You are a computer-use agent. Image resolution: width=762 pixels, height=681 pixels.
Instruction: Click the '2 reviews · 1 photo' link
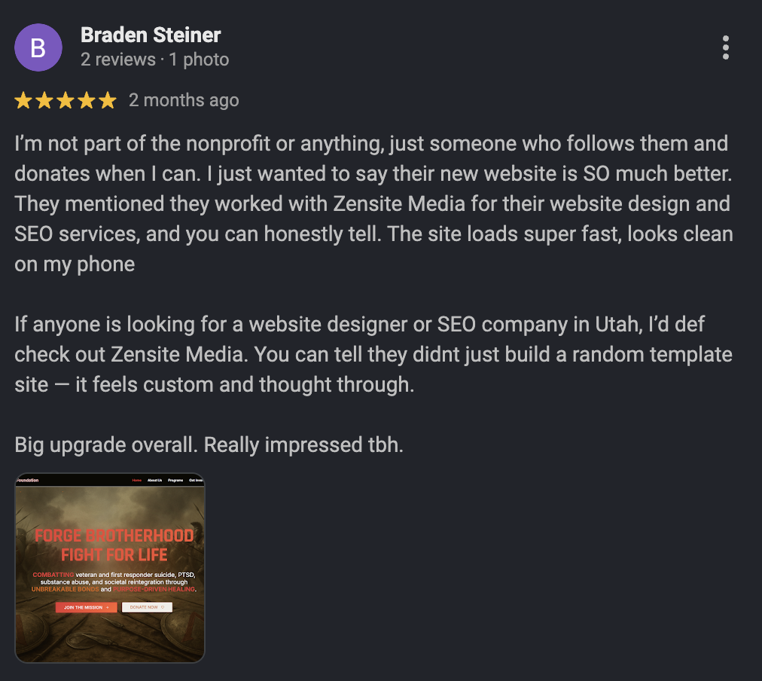tap(154, 60)
